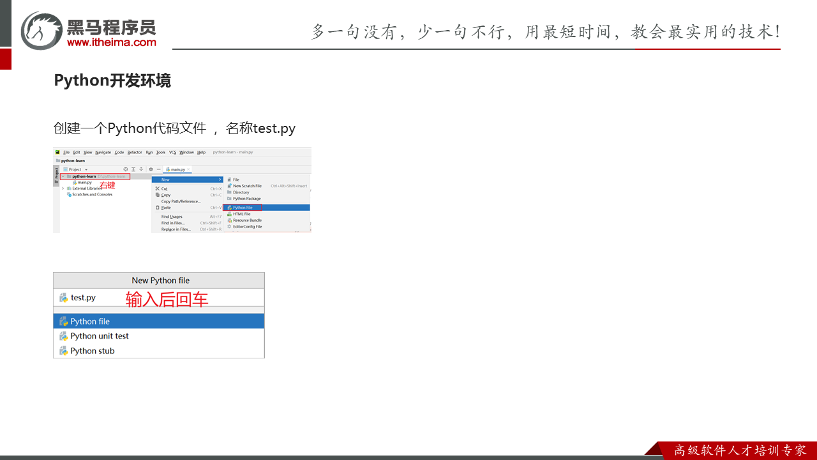The height and width of the screenshot is (460, 817).
Task: Click the PyCharm logo in the menu bar
Action: (57, 152)
